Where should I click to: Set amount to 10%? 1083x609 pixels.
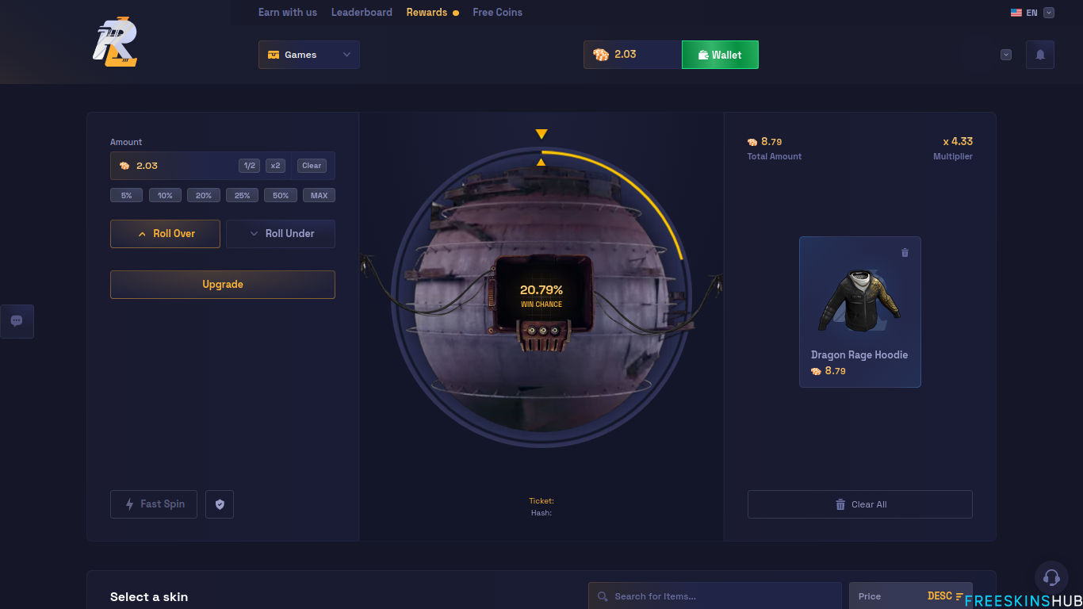click(x=165, y=195)
